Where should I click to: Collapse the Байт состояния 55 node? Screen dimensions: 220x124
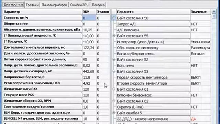(114, 36)
